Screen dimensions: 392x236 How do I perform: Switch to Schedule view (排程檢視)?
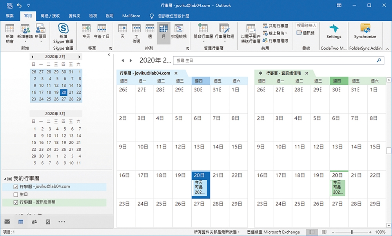pyautogui.click(x=179, y=32)
